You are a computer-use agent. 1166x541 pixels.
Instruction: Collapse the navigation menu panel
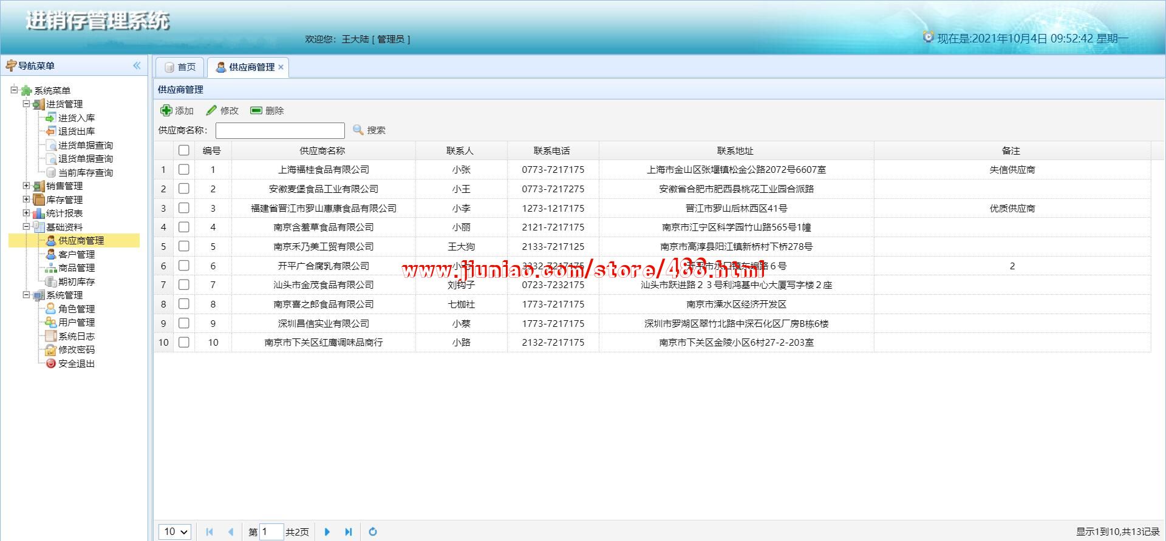tap(137, 66)
